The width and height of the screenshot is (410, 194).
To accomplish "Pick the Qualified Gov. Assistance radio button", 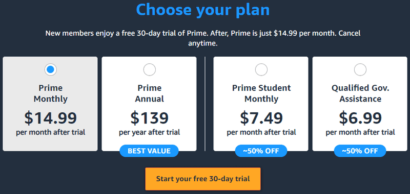I will pos(360,69).
